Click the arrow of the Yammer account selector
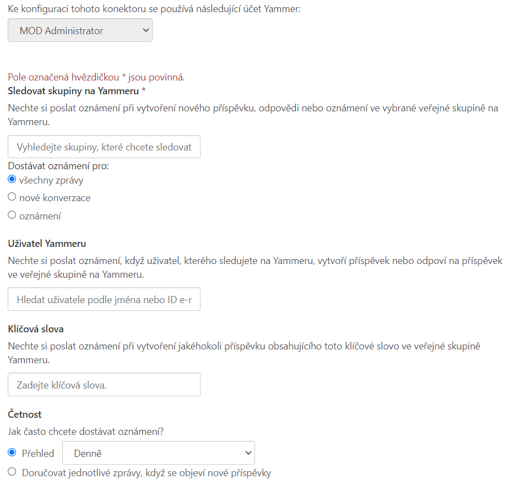Viewport: 508px width, 485px height. click(x=146, y=31)
